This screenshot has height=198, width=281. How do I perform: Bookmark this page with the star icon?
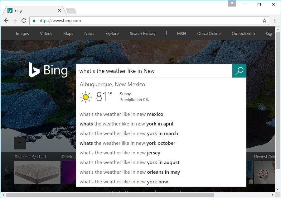tap(264, 21)
